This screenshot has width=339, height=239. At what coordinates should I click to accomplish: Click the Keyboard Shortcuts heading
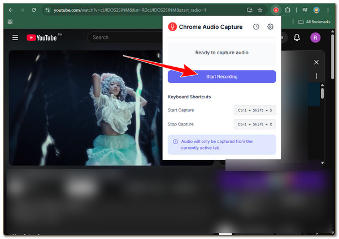click(189, 97)
